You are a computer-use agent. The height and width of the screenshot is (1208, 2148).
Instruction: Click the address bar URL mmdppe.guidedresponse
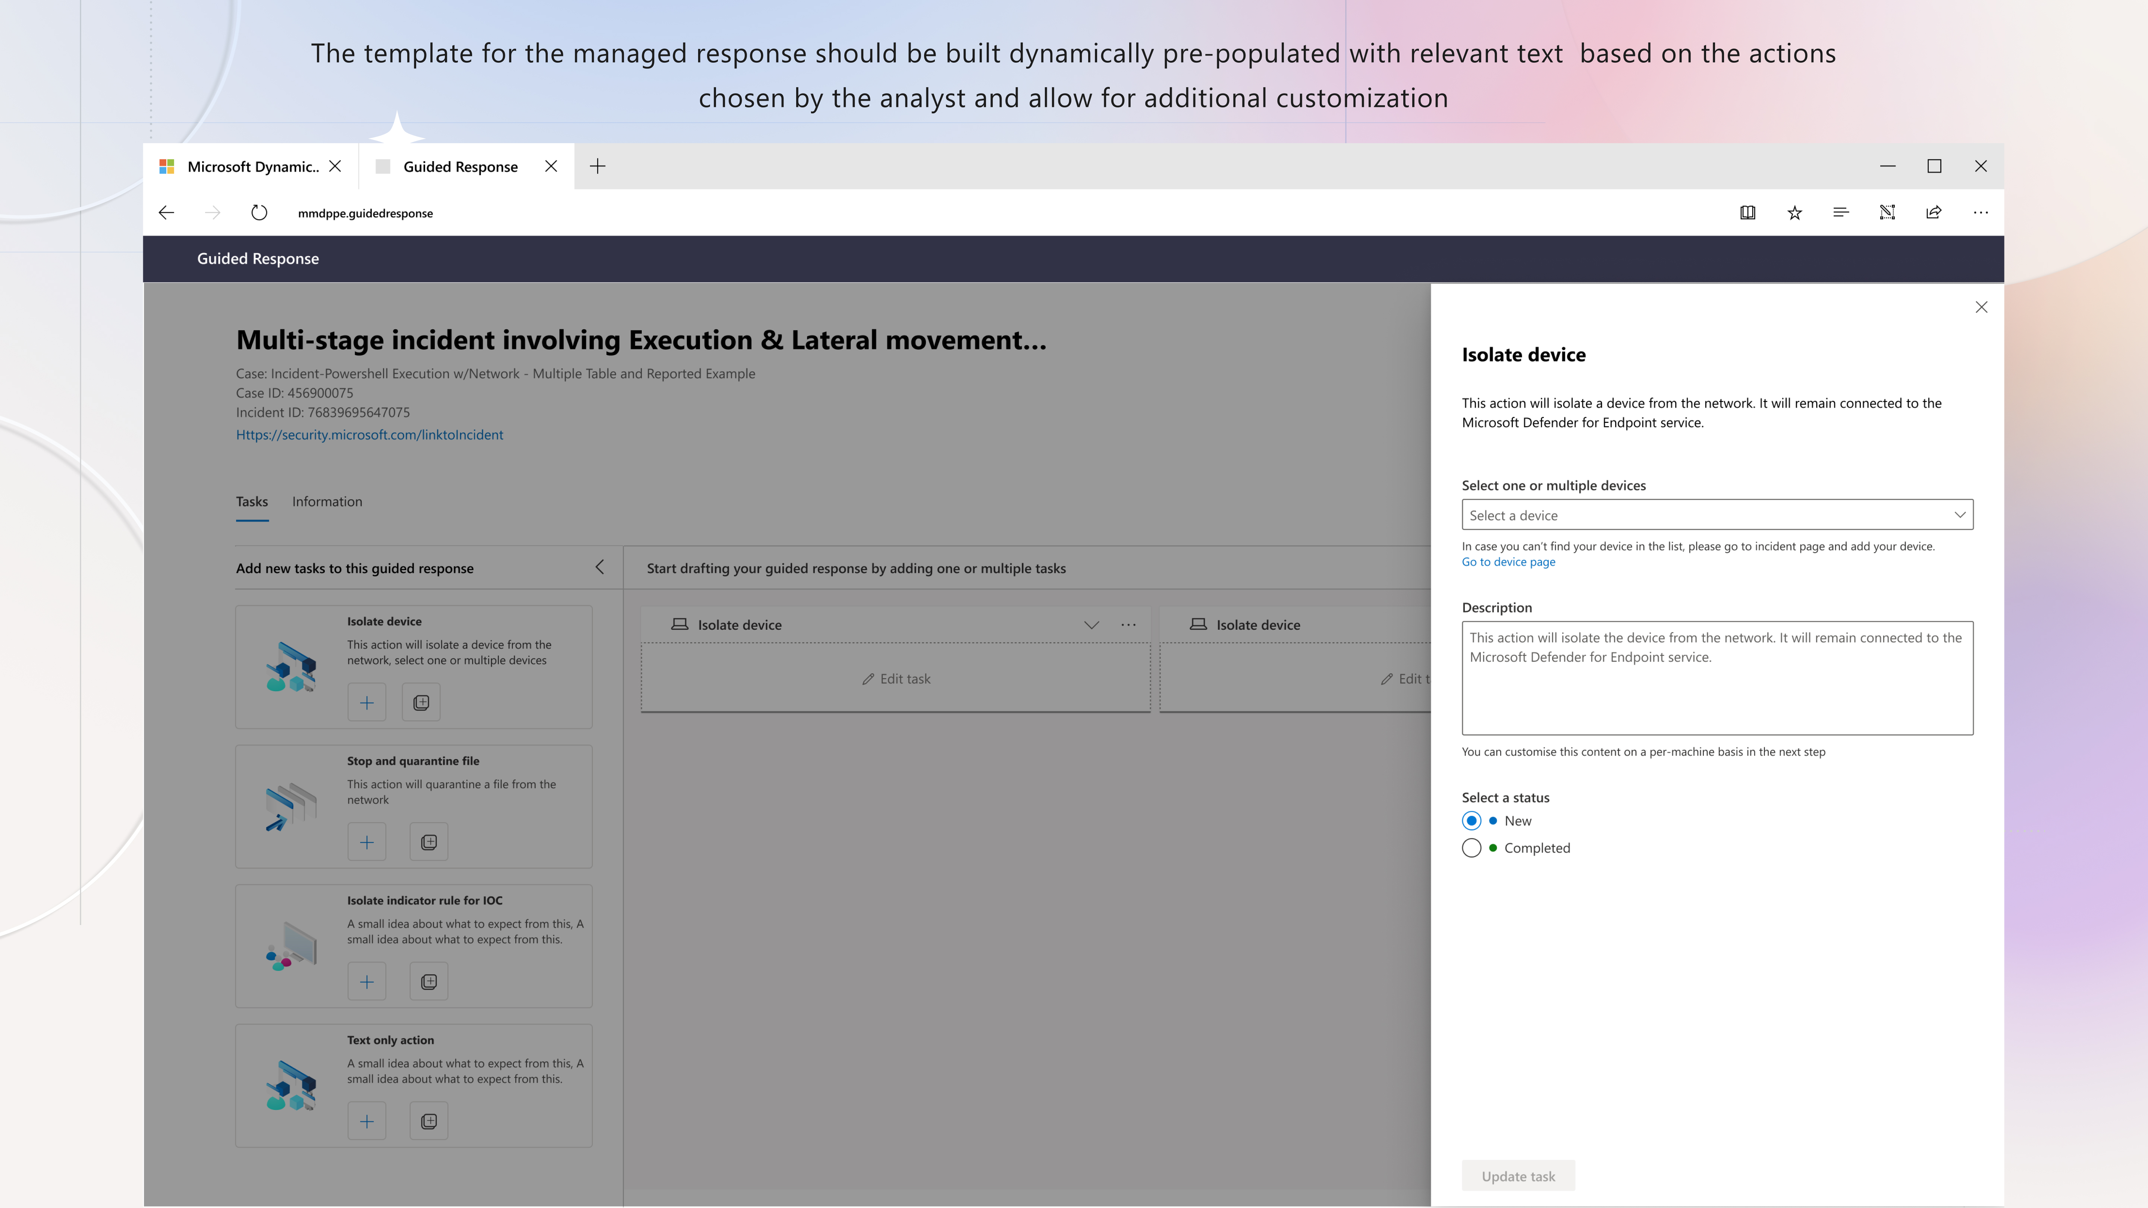click(365, 213)
